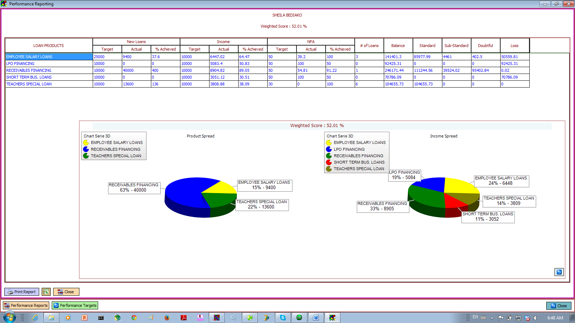This screenshot has height=323, width=575.
Task: Click the green globe taskbar icon
Action: pyautogui.click(x=118, y=318)
